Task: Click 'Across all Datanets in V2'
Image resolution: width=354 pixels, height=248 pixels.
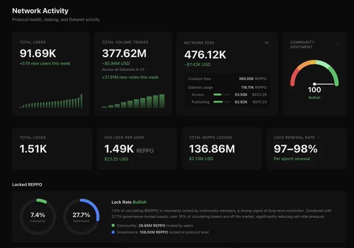Action: click(123, 70)
